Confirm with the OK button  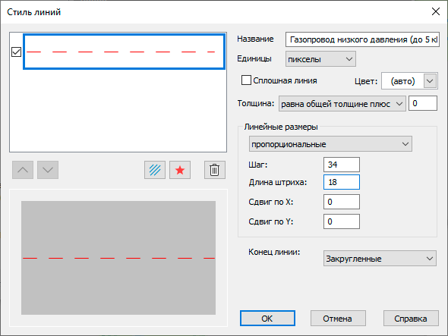tap(267, 319)
